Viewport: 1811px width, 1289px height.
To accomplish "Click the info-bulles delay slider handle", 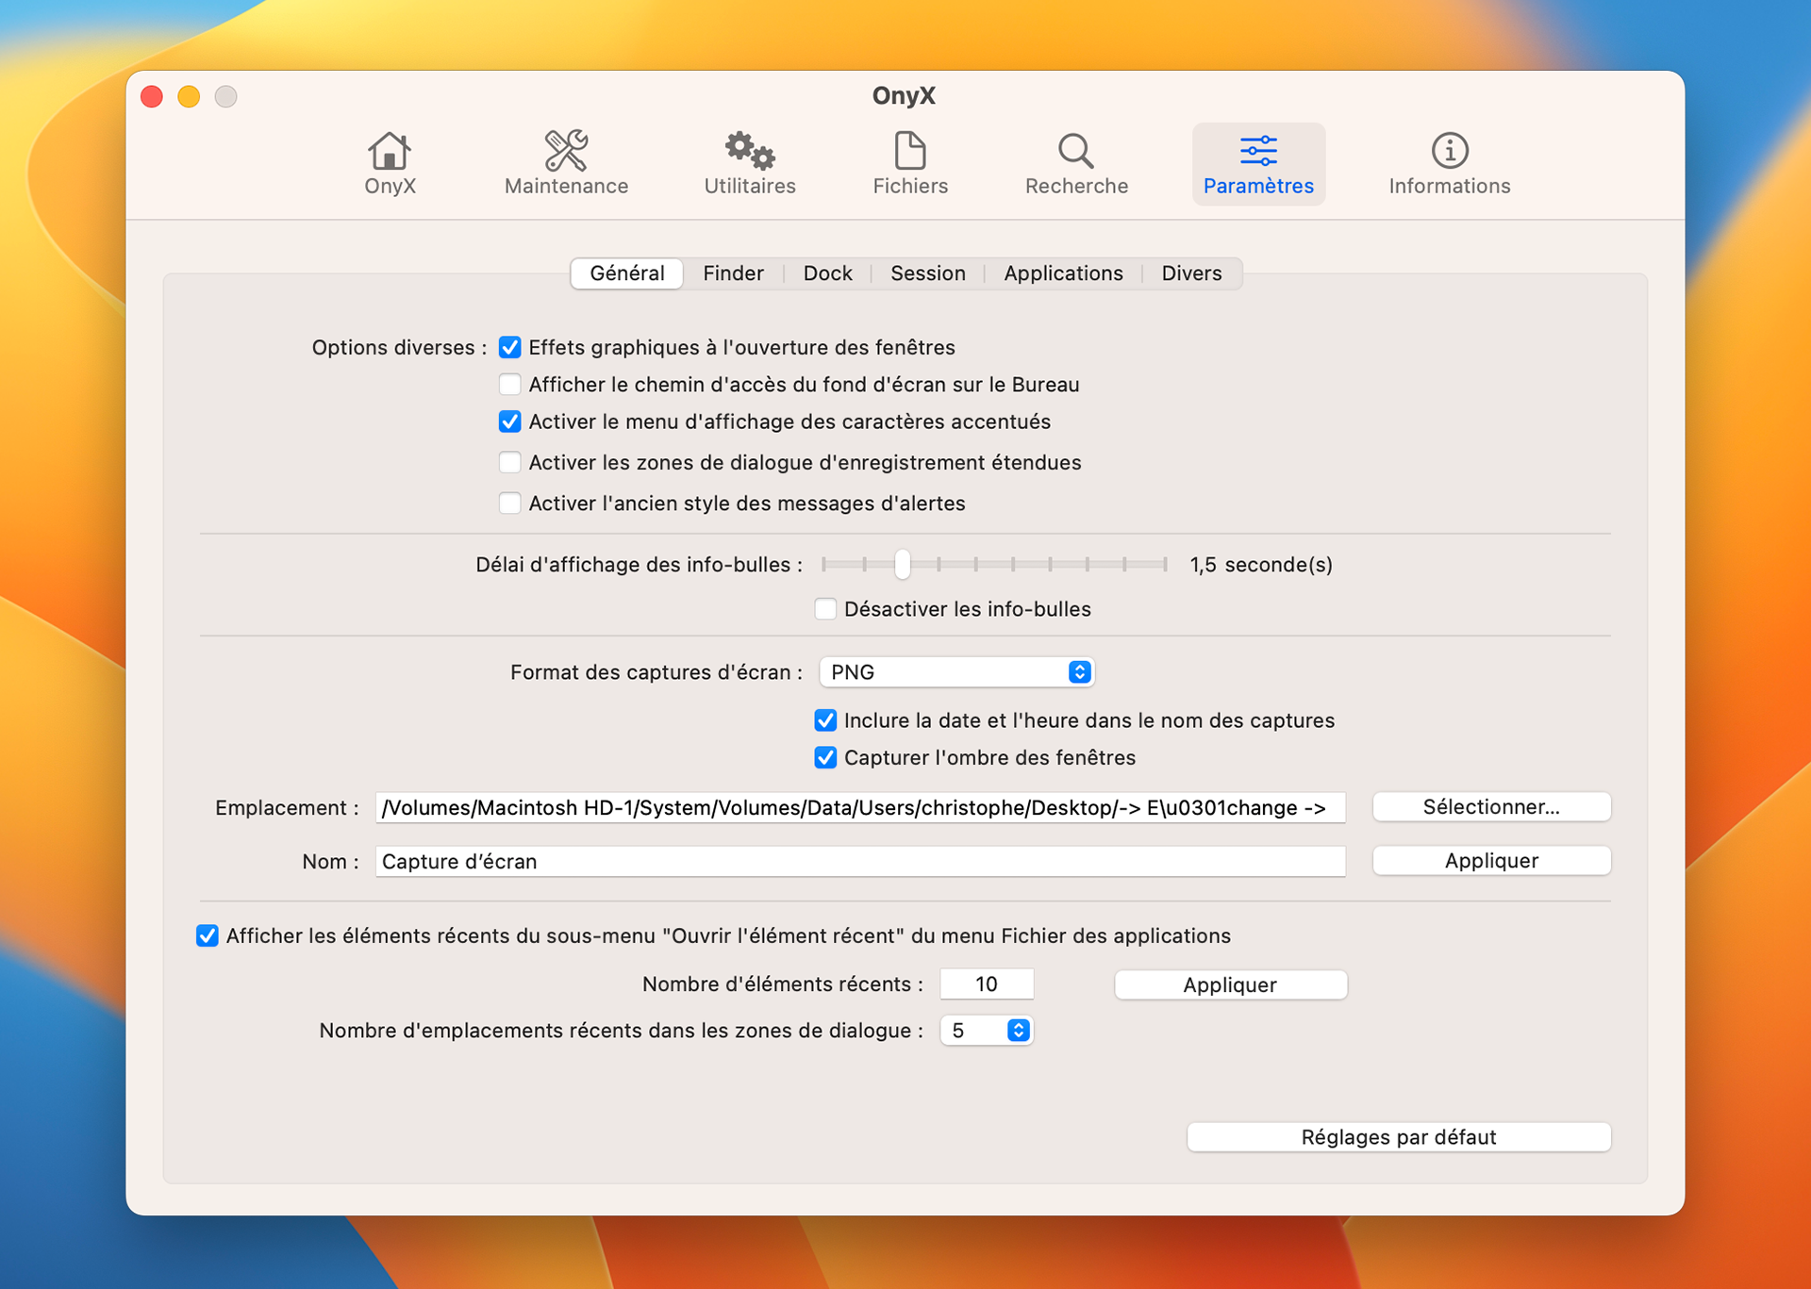I will tap(903, 564).
